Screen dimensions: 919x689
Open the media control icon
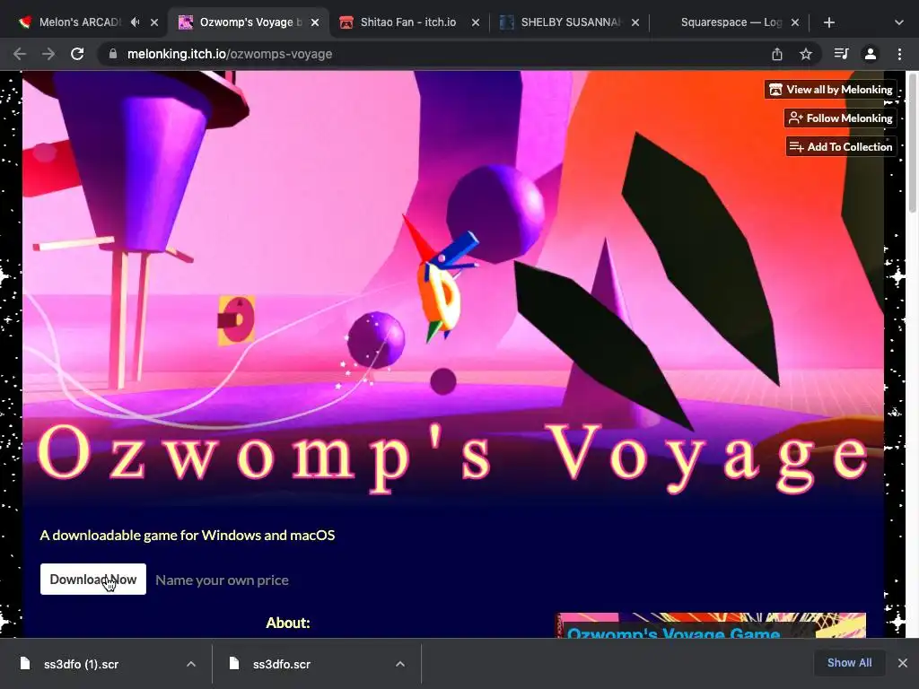[841, 54]
